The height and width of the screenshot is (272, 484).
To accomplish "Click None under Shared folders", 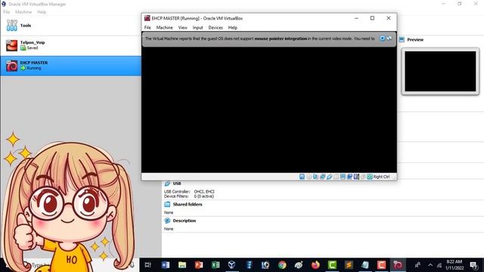I will 169,212.
